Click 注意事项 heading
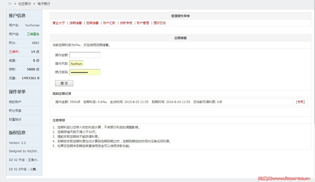315x182 pixels. pyautogui.click(x=59, y=120)
